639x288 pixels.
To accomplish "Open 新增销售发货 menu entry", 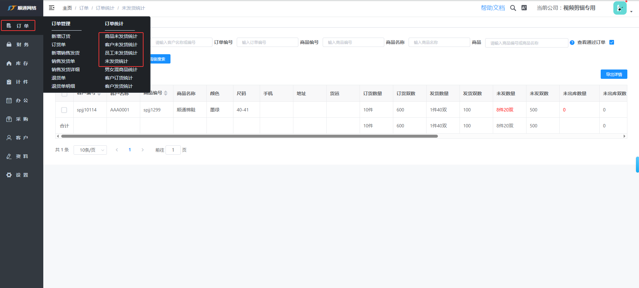I will (x=66, y=53).
